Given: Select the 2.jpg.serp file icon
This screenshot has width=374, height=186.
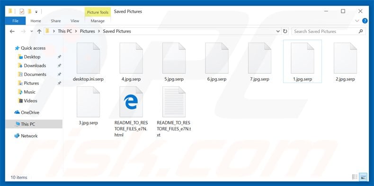Looking at the screenshot, I should click(345, 58).
